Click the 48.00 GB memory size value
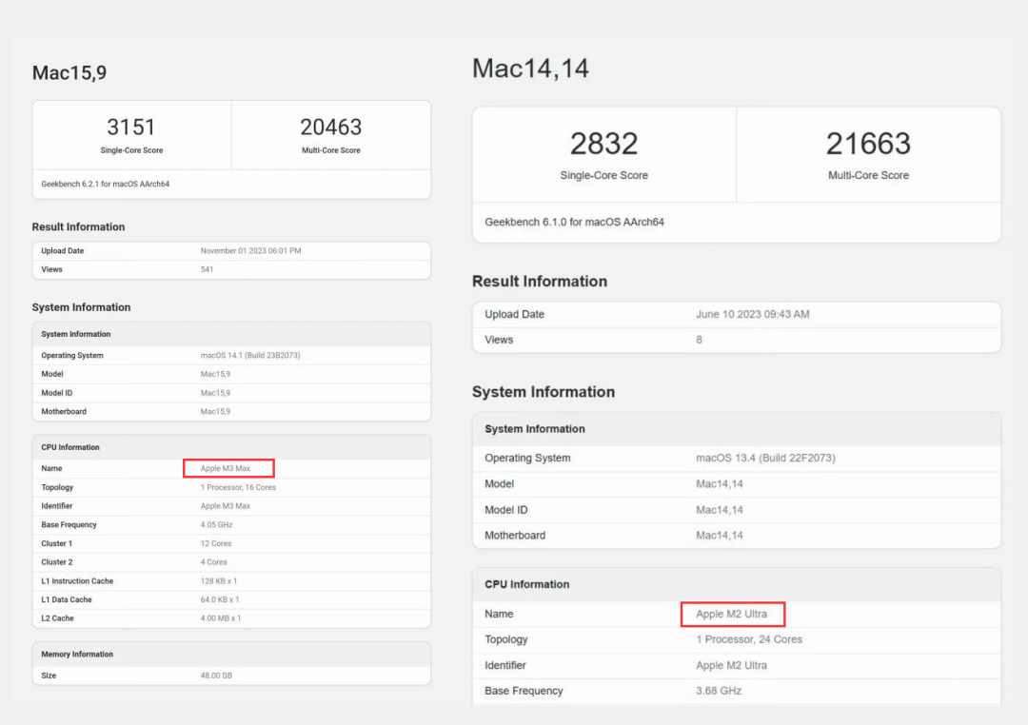Viewport: 1028px width, 725px height. pyautogui.click(x=216, y=676)
